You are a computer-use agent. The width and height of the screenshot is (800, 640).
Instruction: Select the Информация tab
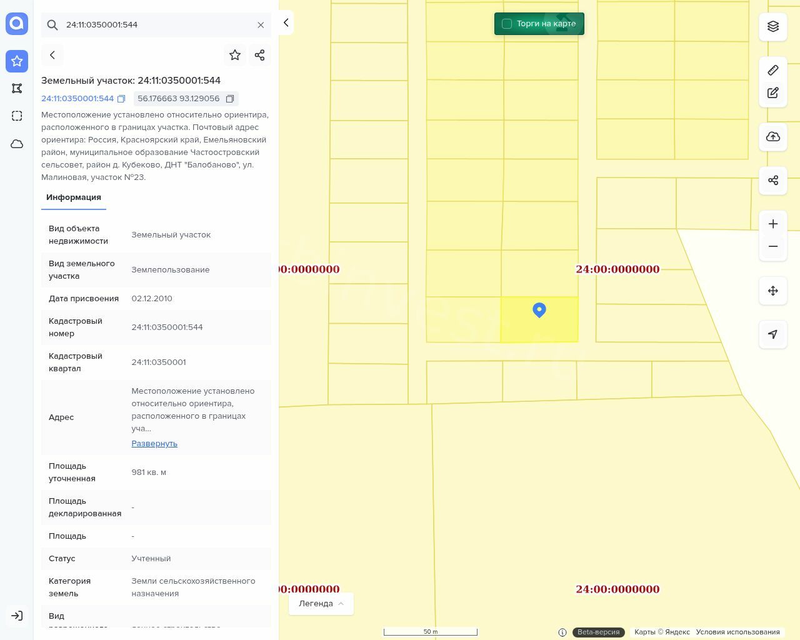74,197
